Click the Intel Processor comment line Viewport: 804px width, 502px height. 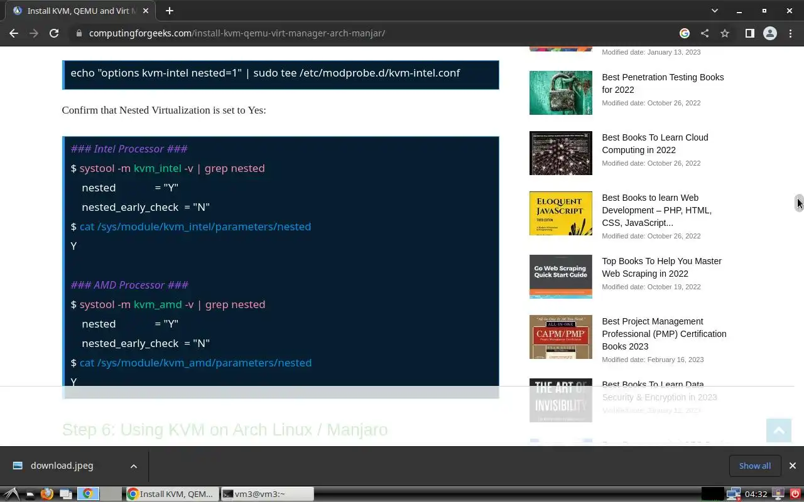tap(129, 149)
